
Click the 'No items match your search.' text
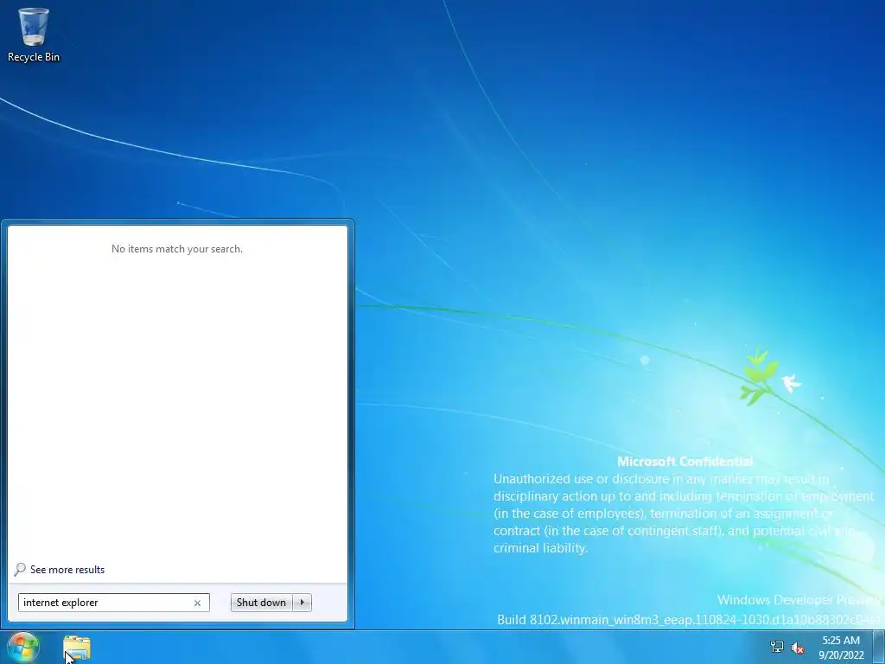[177, 249]
